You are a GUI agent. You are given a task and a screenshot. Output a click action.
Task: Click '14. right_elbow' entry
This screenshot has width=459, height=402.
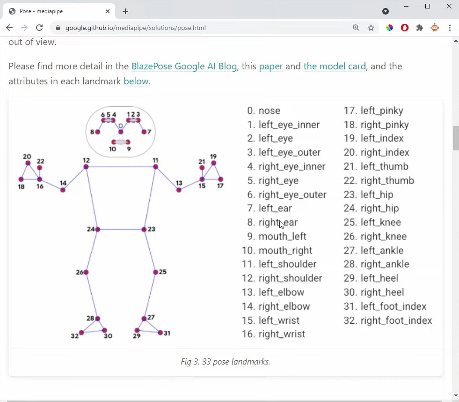[x=276, y=306]
